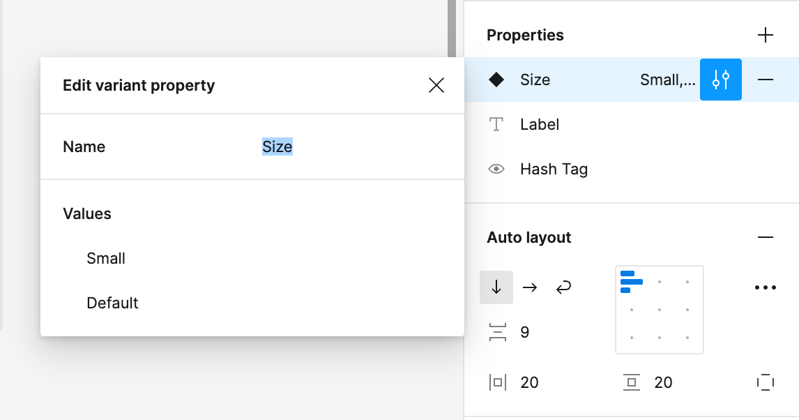Click the text property icon beside Label

point(496,124)
